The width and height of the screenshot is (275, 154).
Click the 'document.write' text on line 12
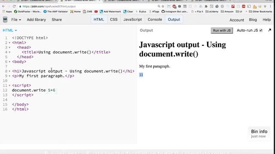tap(29, 90)
